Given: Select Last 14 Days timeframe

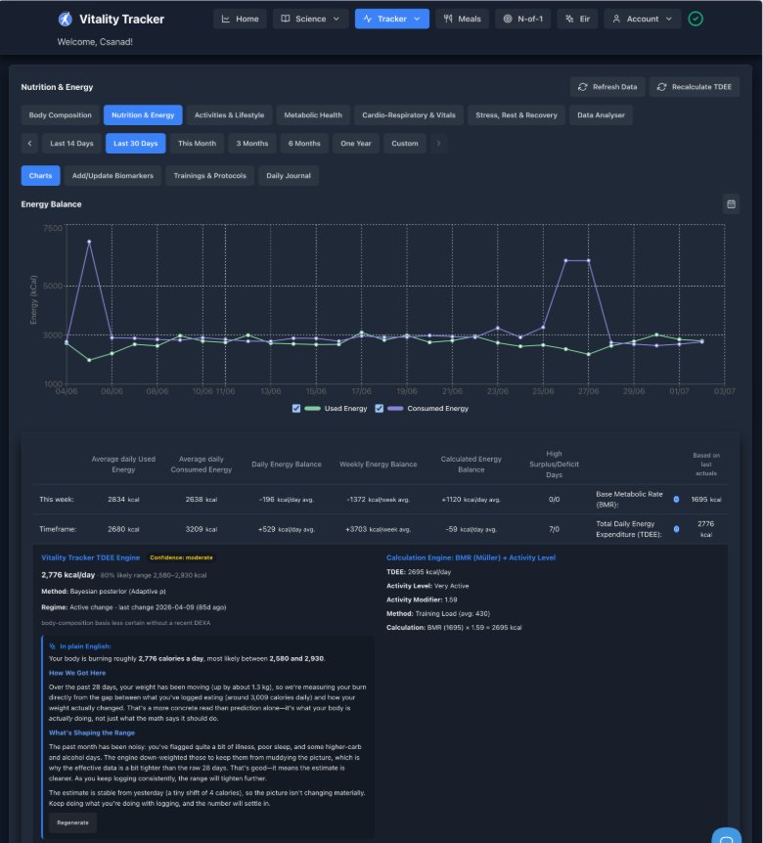Looking at the screenshot, I should pyautogui.click(x=71, y=144).
